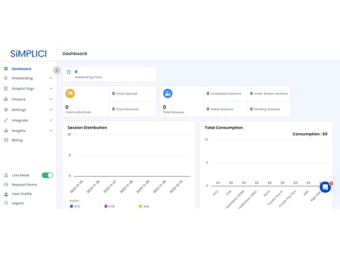Screen dimensions: 340x255
Task: Expand the Integrate menu chevron
Action: [x=51, y=120]
